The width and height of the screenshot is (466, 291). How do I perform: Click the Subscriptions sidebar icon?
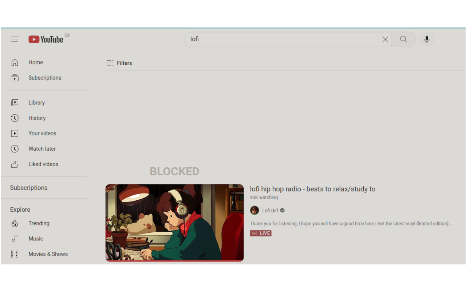15,78
